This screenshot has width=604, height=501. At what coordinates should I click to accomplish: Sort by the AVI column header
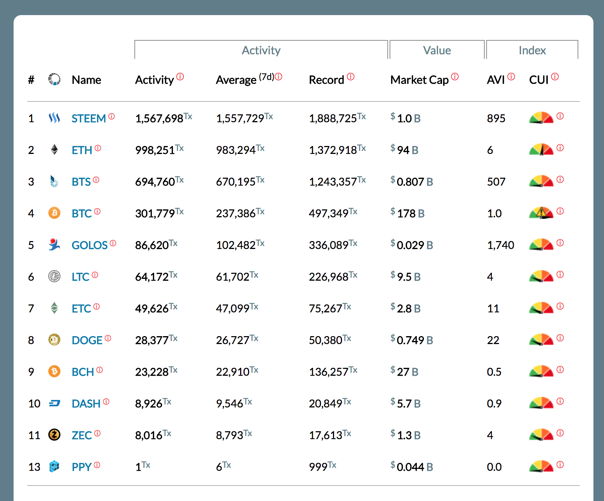(x=496, y=80)
